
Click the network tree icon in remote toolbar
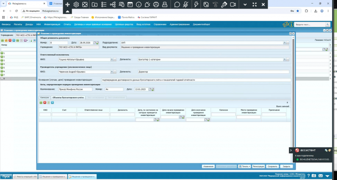point(113,4)
